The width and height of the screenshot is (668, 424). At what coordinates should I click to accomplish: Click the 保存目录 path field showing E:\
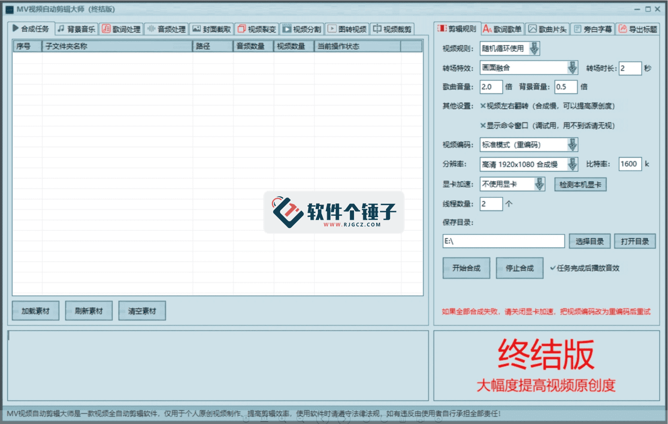click(503, 241)
